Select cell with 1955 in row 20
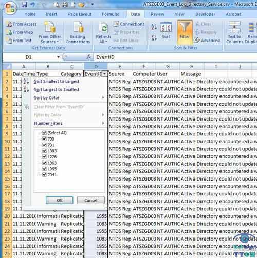 (96, 216)
